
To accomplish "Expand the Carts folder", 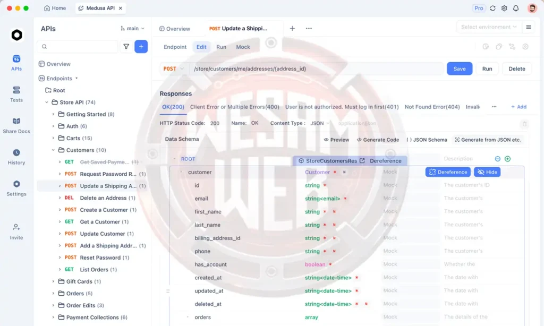I will (x=53, y=138).
